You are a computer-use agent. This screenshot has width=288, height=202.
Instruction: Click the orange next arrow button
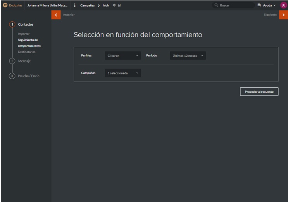coord(283,15)
